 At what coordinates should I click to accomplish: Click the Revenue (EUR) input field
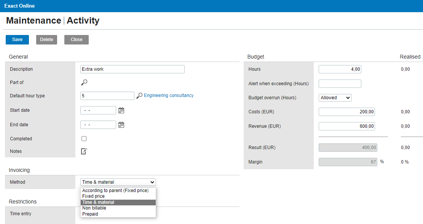pos(346,126)
